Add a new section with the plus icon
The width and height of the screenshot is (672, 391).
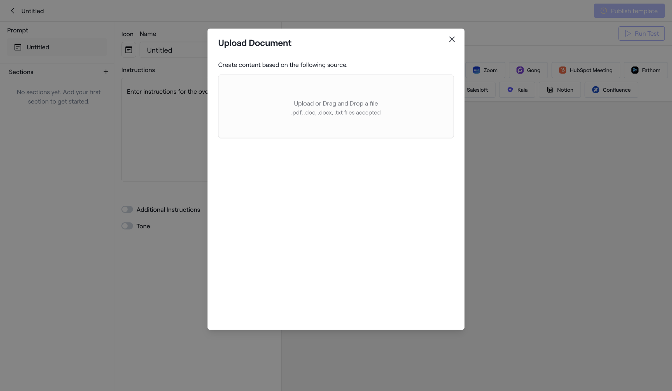coord(106,72)
